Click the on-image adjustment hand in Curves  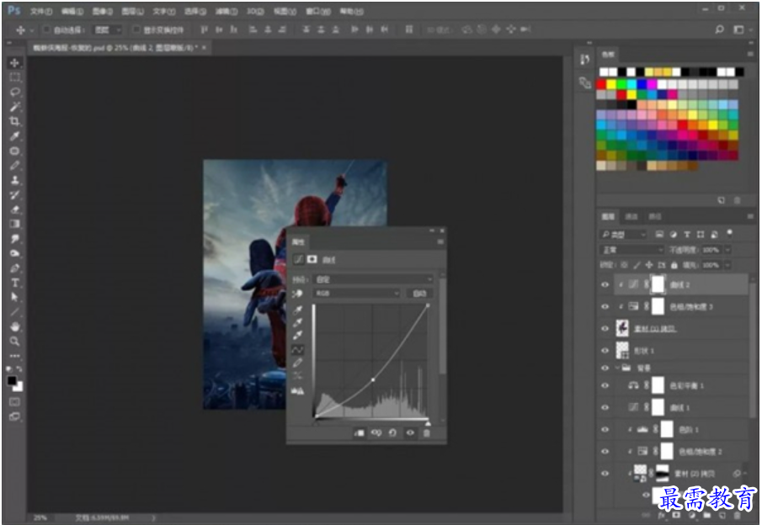point(297,294)
